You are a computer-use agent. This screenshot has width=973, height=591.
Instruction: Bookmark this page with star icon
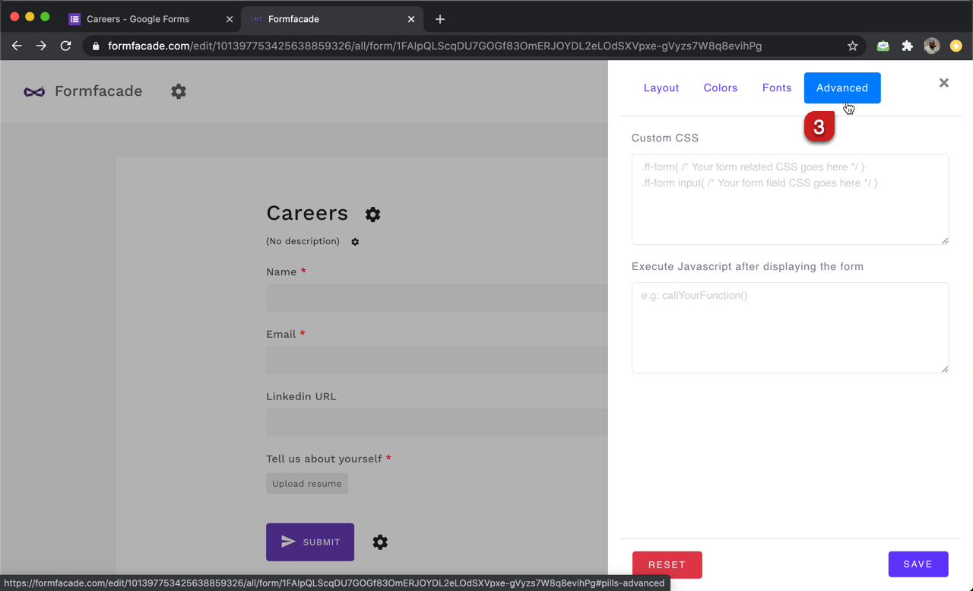point(852,46)
